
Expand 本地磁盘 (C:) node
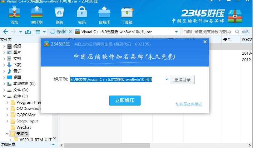(x=4, y=84)
